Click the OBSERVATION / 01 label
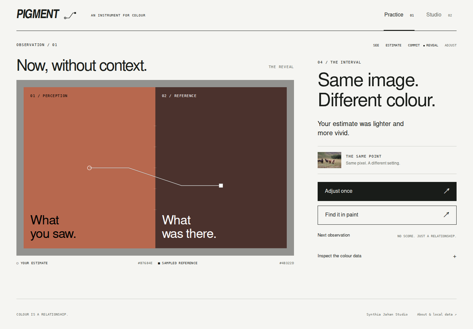The image size is (473, 329). 37,45
